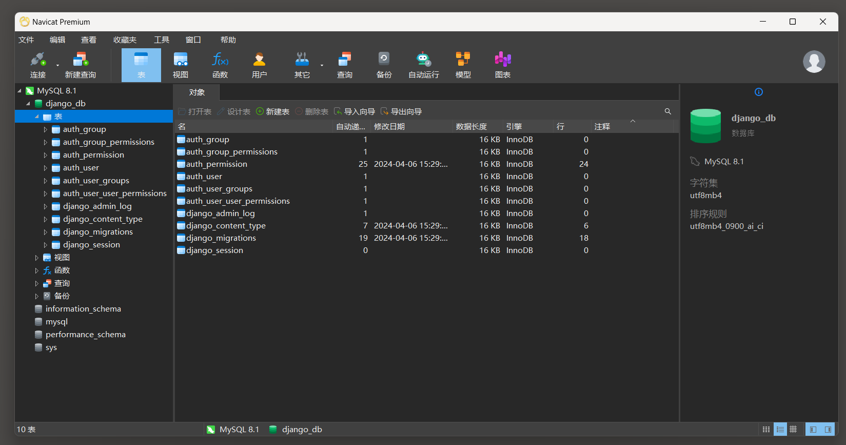
Task: Sort by 名 name column header
Action: (254, 127)
